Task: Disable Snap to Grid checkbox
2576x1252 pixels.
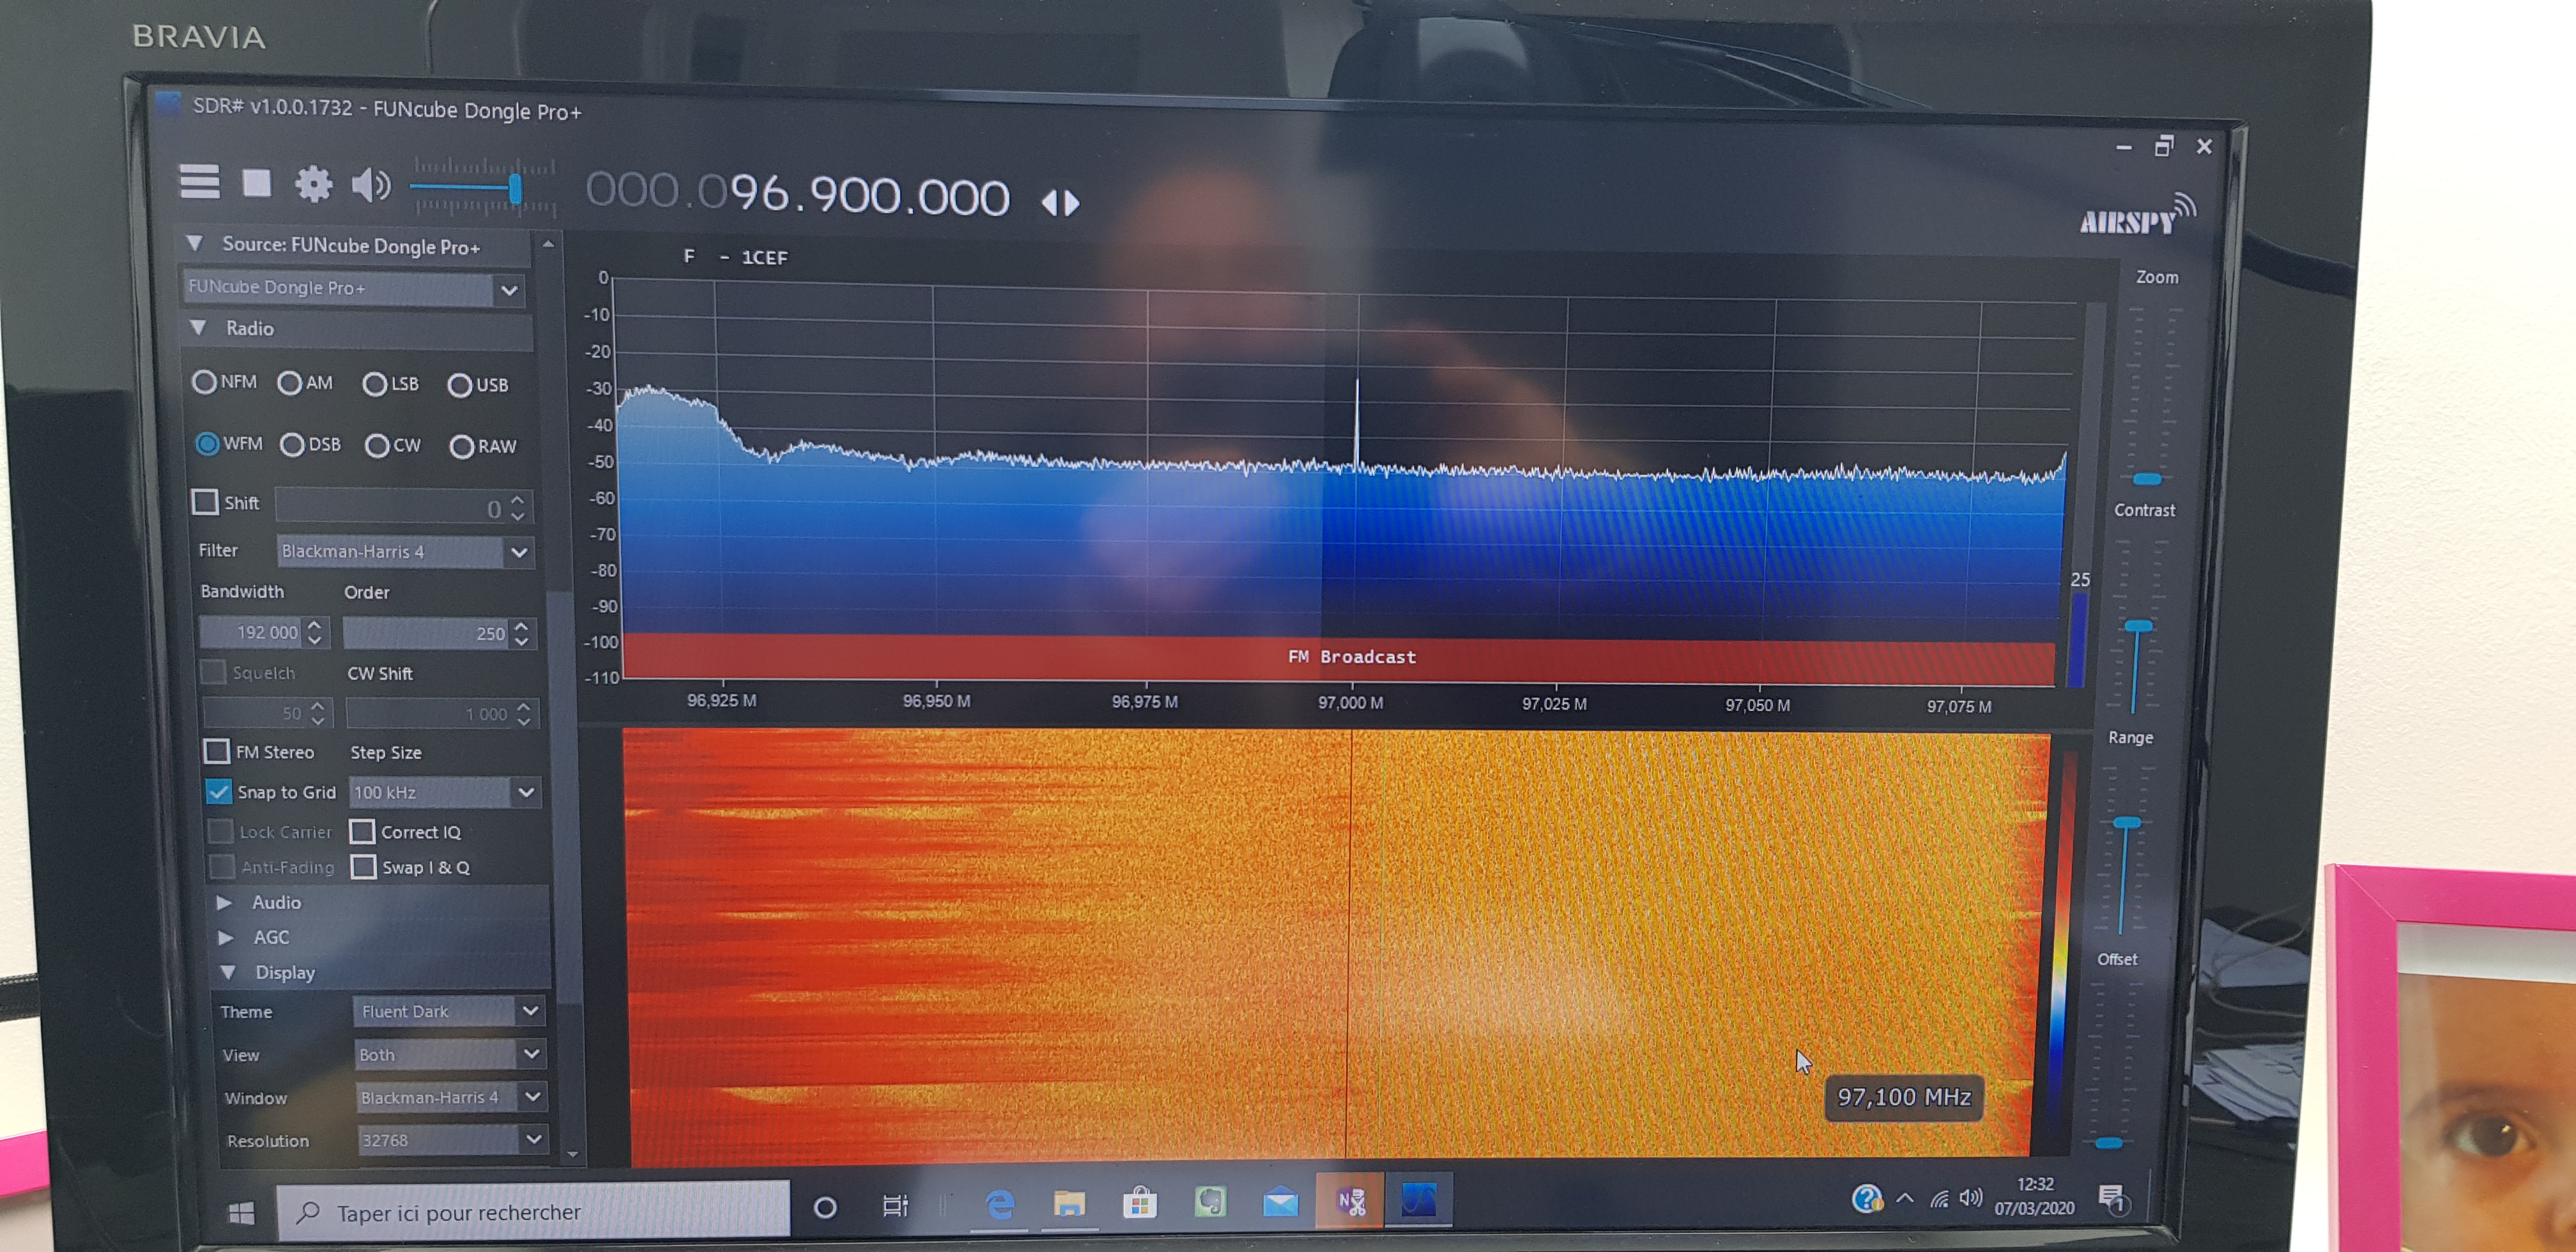Action: point(218,792)
